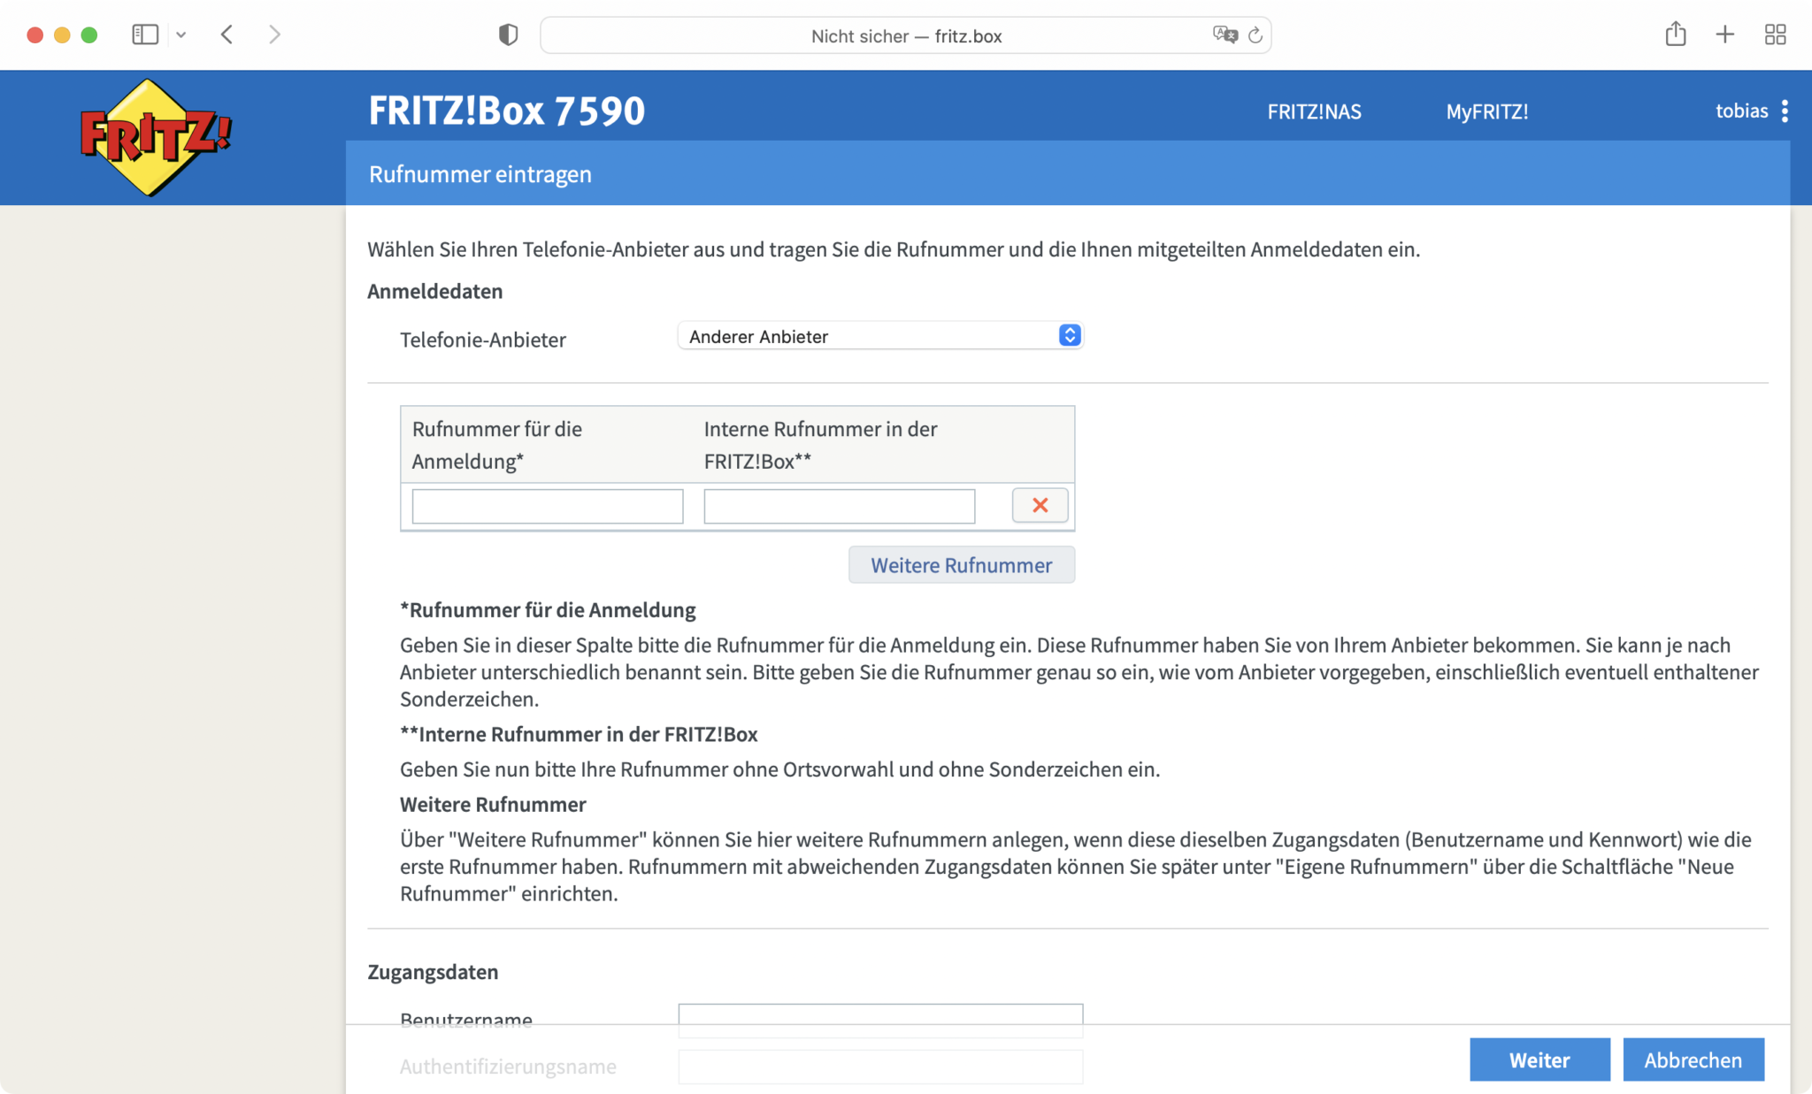
Task: Expand the sidebar options chevron
Action: pos(182,34)
